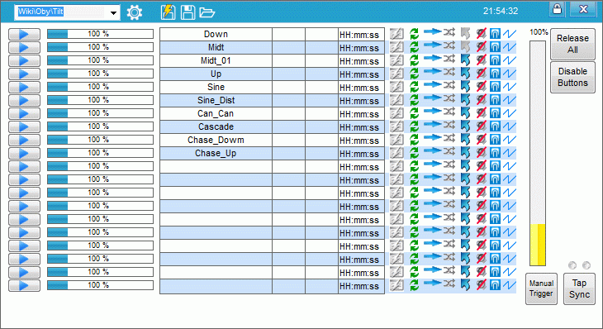Click the HH:mm:ss time field for Down
603x329 pixels.
361,34
